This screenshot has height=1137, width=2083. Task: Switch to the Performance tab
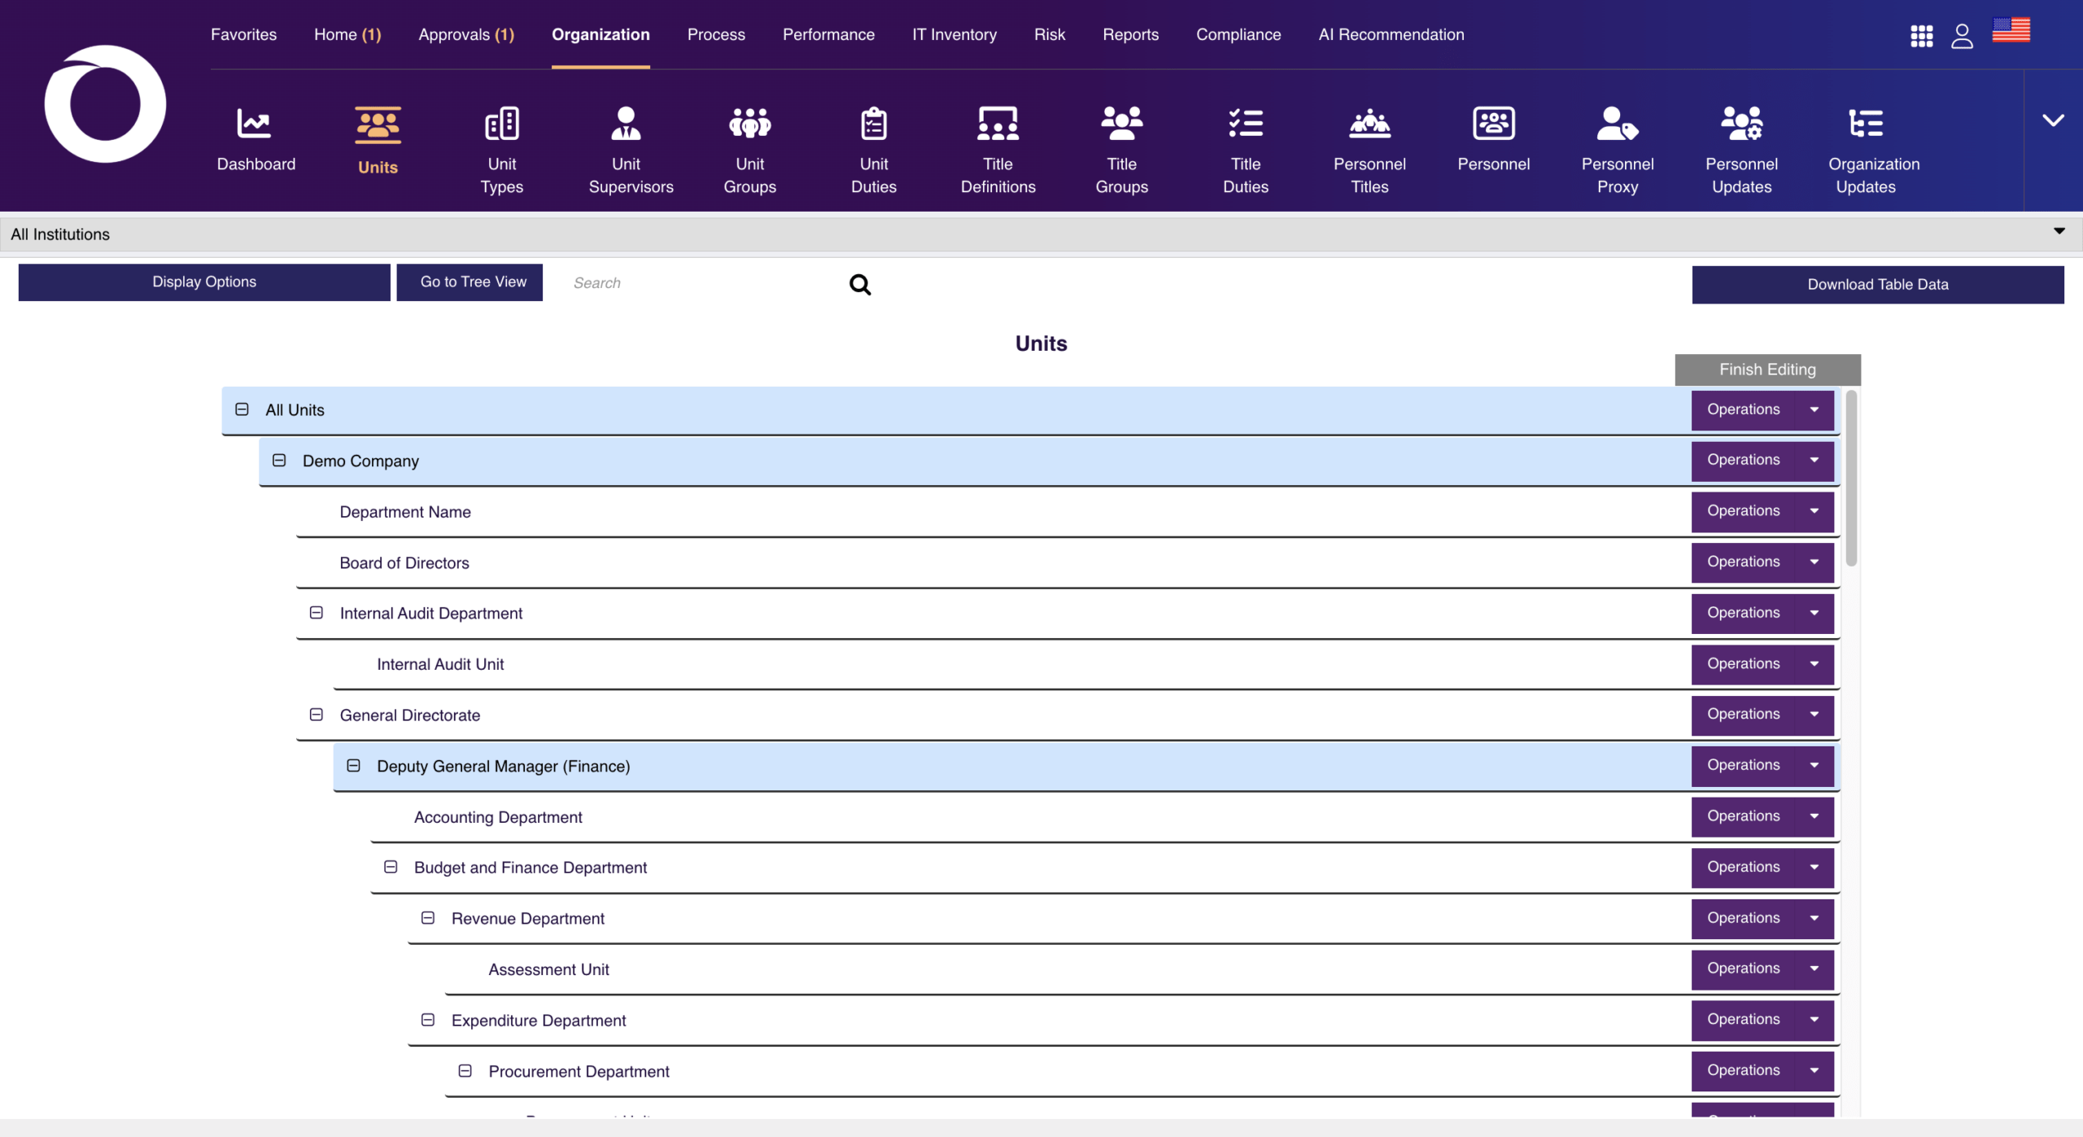coord(828,34)
